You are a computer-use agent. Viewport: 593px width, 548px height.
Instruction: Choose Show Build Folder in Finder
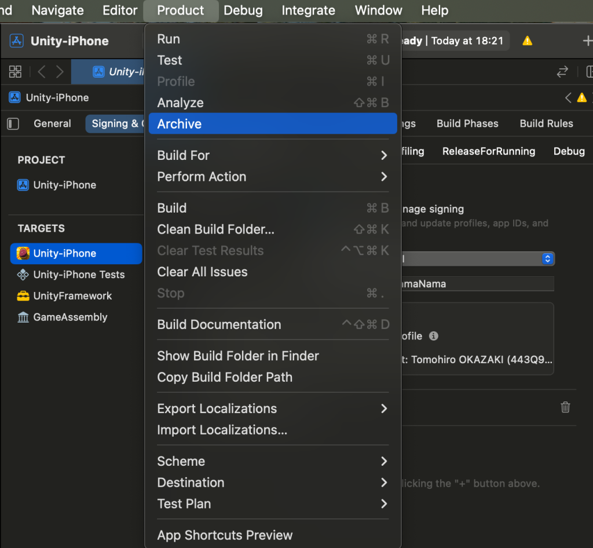[273, 356]
